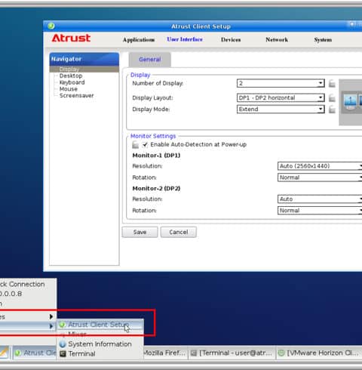Switch to Atrust Client taskbar window
This screenshot has width=362, height=370.
pyautogui.click(x=35, y=353)
